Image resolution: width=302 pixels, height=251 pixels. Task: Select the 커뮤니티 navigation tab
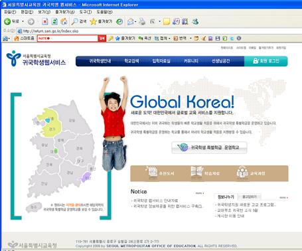(x=191, y=61)
